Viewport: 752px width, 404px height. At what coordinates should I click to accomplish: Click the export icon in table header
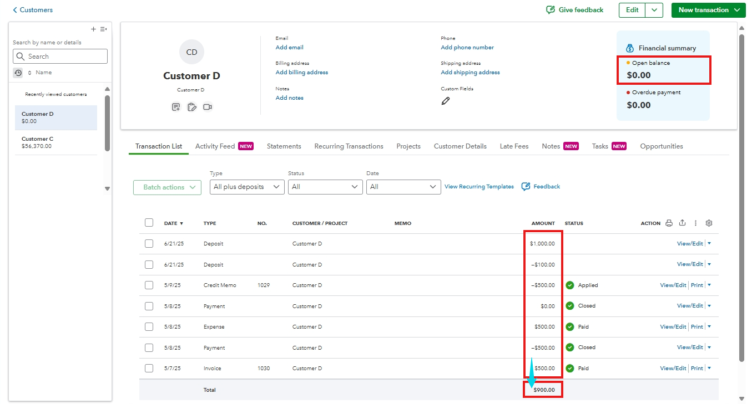tap(682, 223)
